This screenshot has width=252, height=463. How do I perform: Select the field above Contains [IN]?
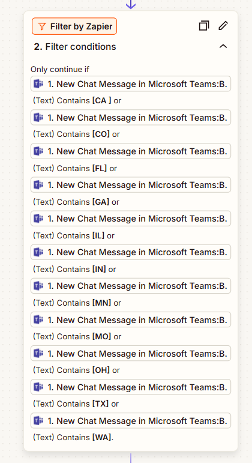point(131,252)
